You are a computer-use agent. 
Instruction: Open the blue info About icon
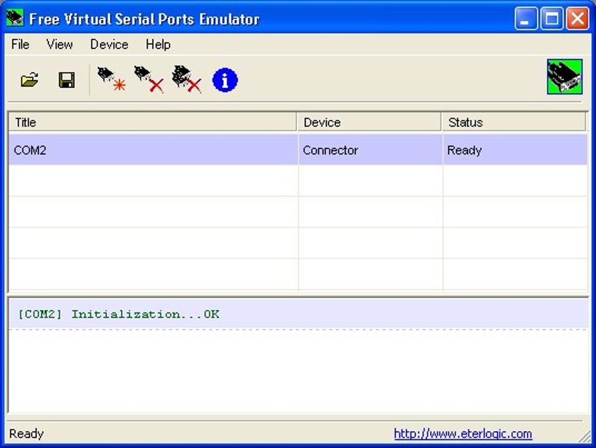[225, 80]
